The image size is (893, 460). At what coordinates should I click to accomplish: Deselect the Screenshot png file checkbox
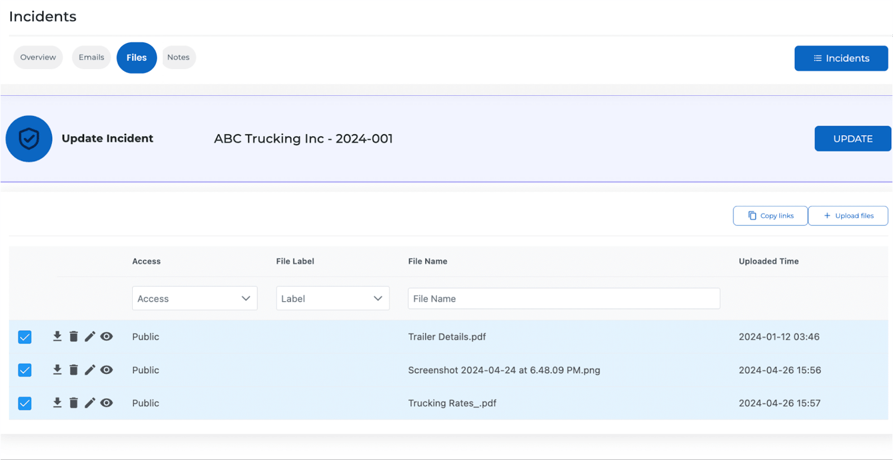click(25, 371)
